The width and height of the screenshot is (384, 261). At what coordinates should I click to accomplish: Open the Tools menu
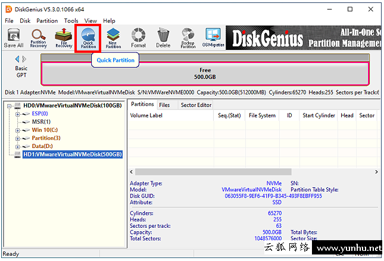click(71, 21)
